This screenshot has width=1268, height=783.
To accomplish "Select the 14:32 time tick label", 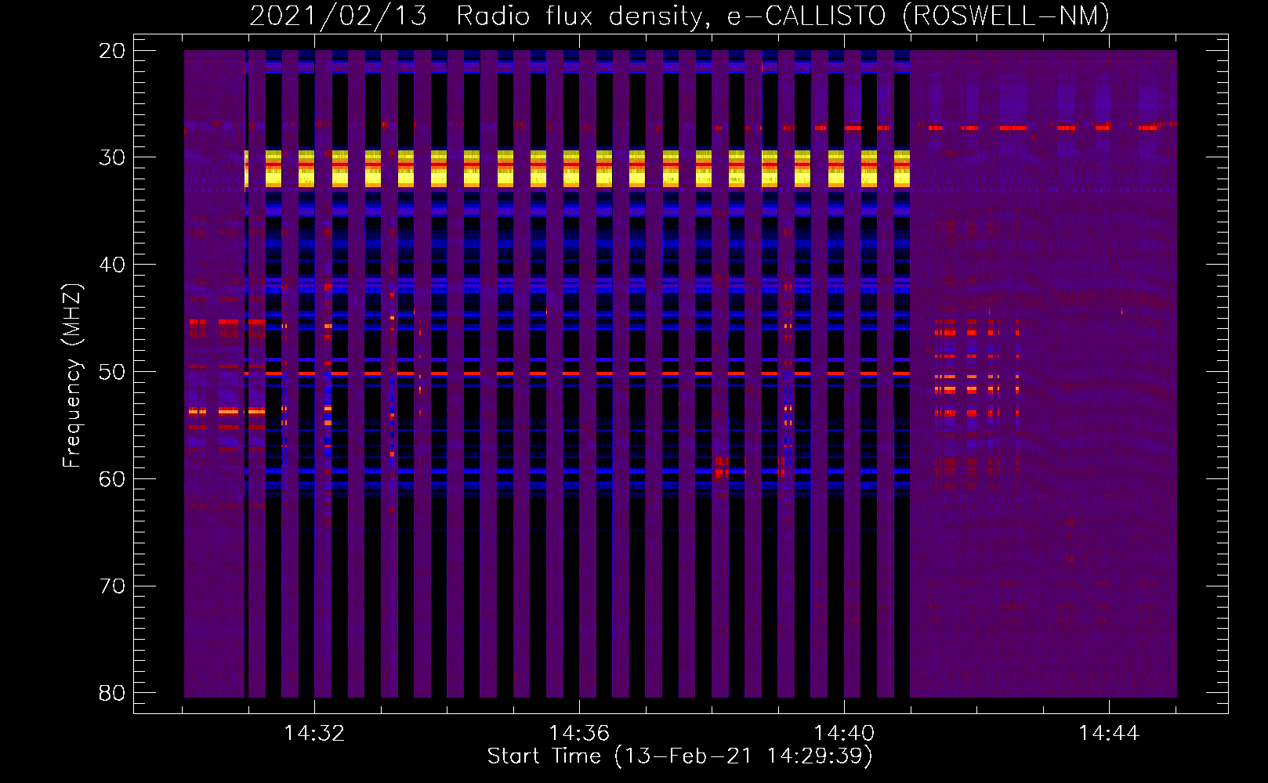I will [314, 734].
